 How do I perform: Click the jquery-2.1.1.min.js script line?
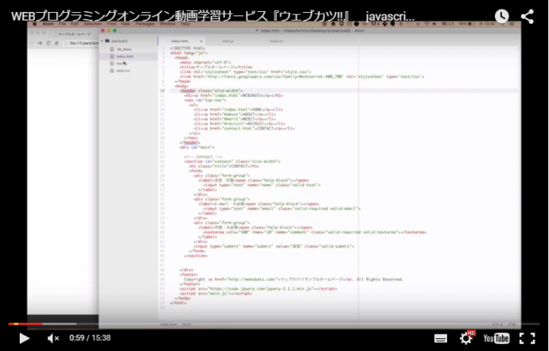pyautogui.click(x=258, y=289)
